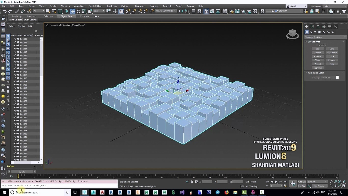Image resolution: width=348 pixels, height=196 pixels.
Task: Select the Helpers category icon
Action: click(324, 32)
